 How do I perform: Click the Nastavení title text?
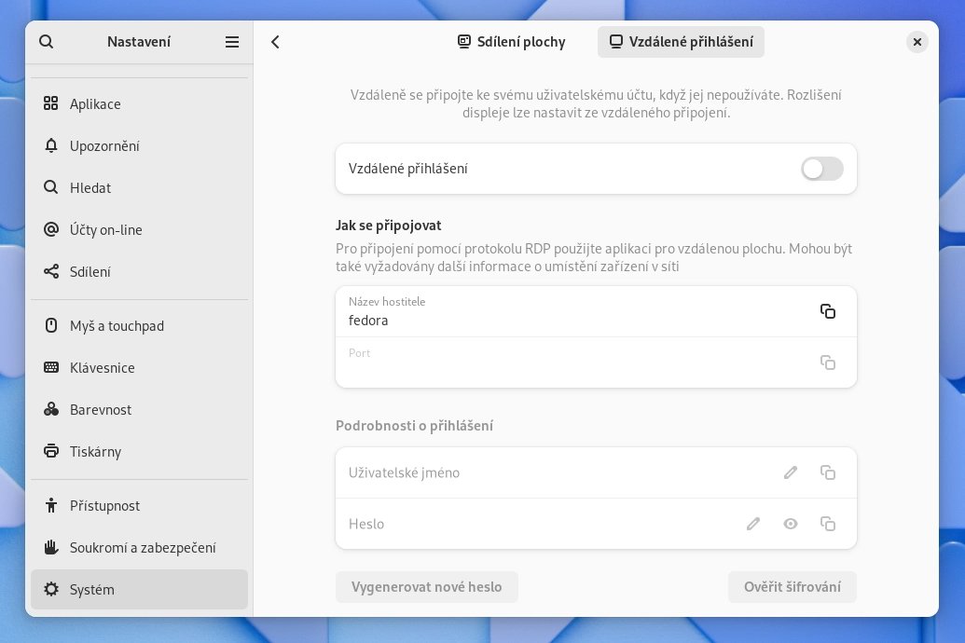click(139, 42)
